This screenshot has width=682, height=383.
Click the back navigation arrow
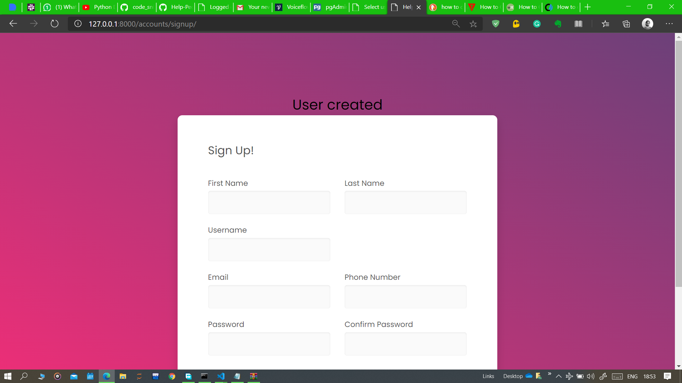(x=13, y=24)
